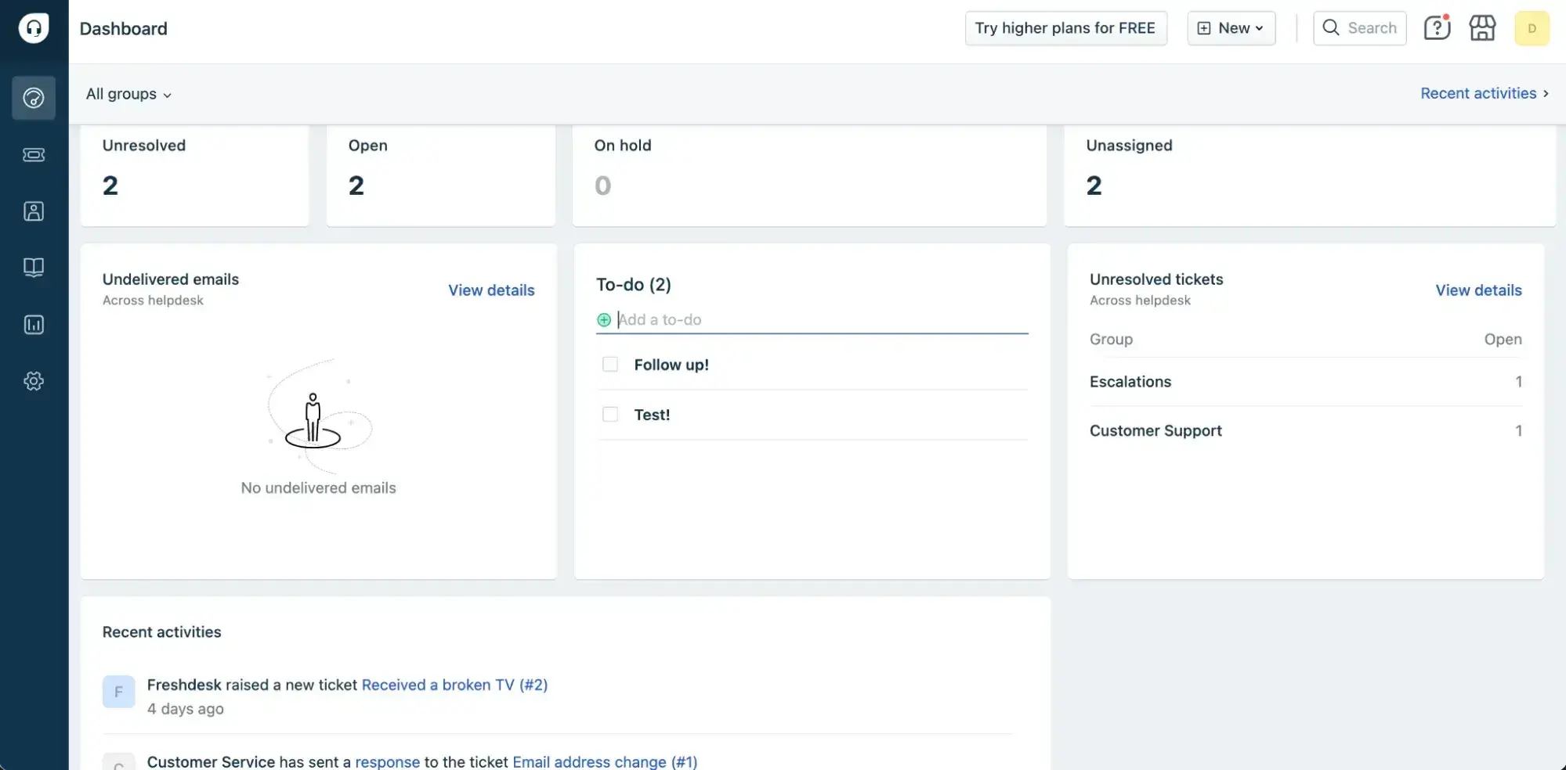Screen dimensions: 1566x770
Task: Open ticket Received a broken TV (#2)
Action: click(x=455, y=685)
